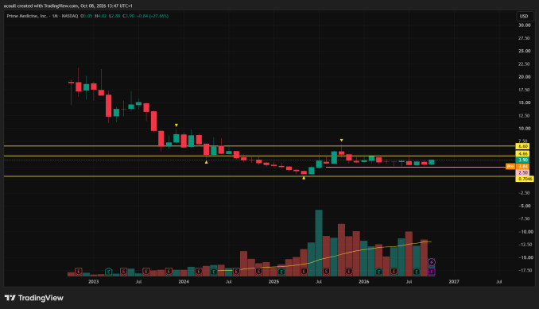Screen dimensions: 539x309
Task: Click the pink 2.50 price label
Action: [523, 172]
